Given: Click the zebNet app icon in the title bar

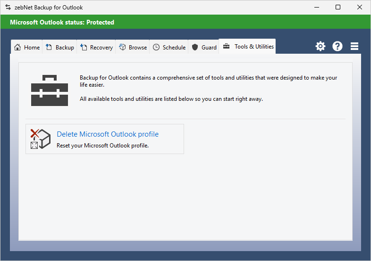Looking at the screenshot, I should (8, 8).
